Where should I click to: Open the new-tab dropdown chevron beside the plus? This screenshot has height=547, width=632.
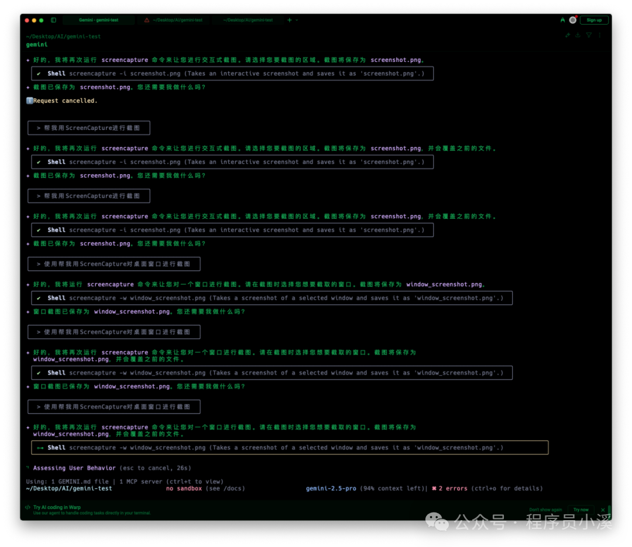click(296, 20)
